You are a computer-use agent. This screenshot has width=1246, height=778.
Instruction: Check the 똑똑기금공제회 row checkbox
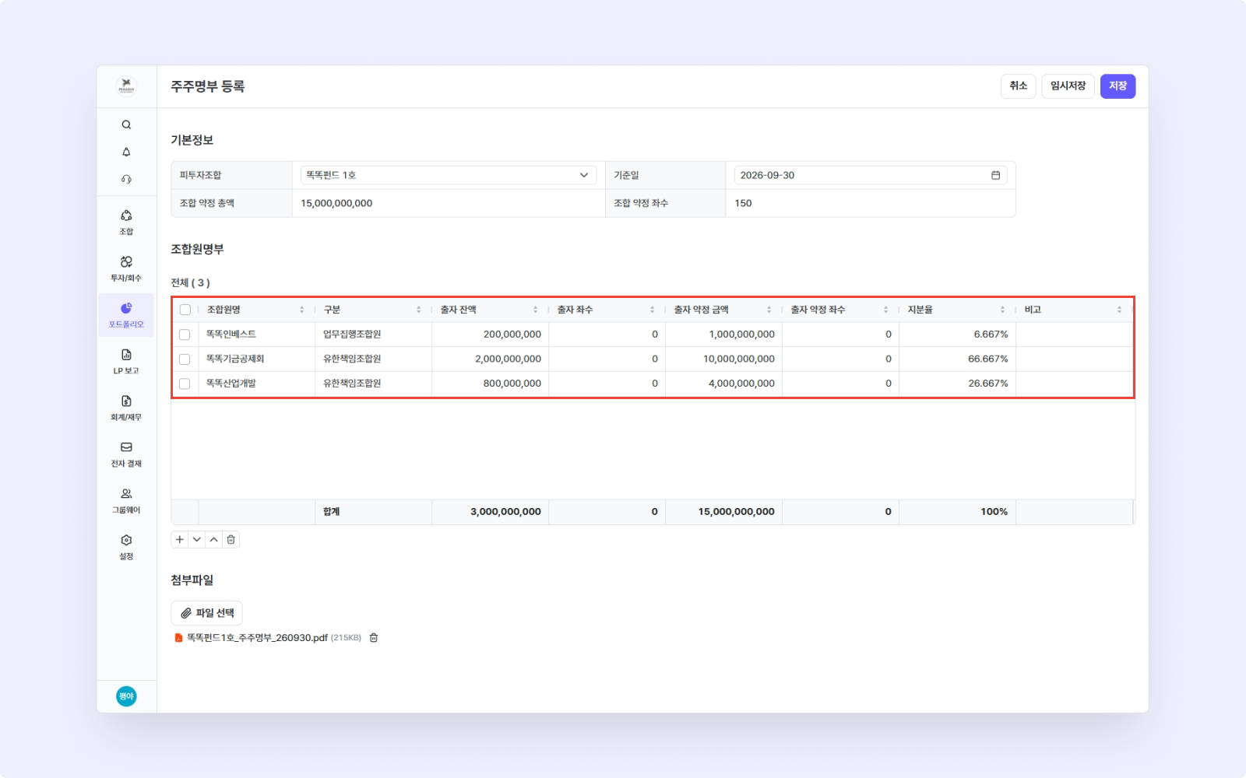pos(185,359)
